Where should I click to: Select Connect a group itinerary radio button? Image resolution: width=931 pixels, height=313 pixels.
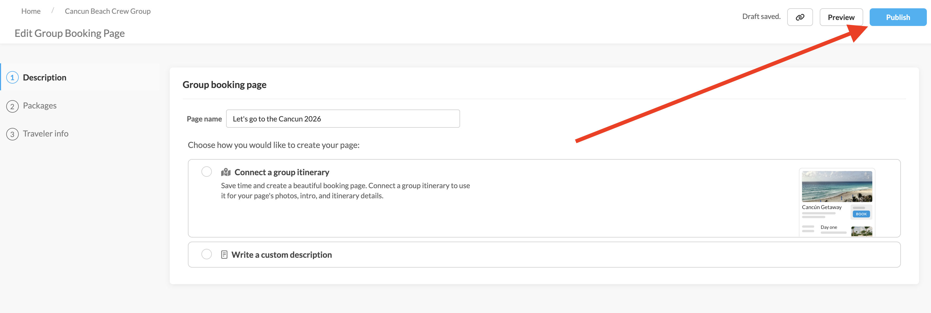pos(206,172)
